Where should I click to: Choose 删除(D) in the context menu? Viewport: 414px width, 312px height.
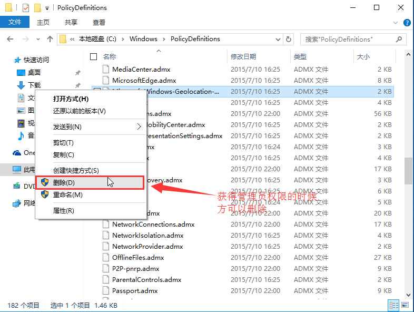point(64,182)
